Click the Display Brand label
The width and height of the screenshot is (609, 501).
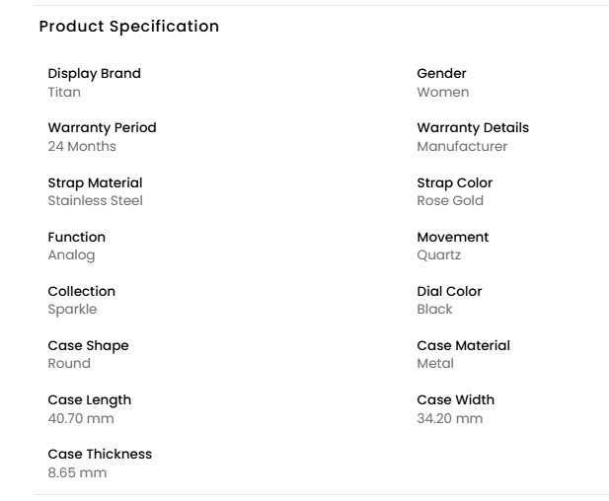tap(94, 74)
